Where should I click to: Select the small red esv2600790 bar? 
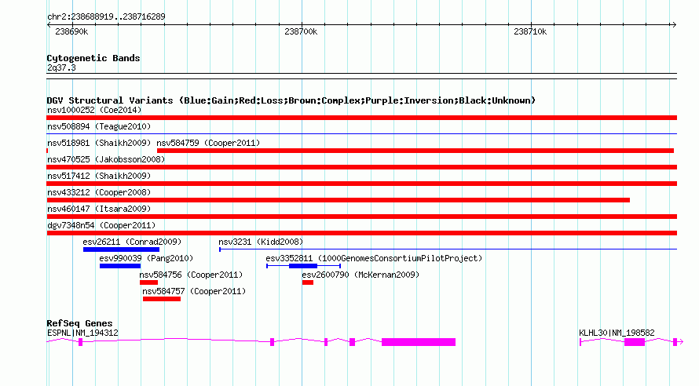point(308,282)
